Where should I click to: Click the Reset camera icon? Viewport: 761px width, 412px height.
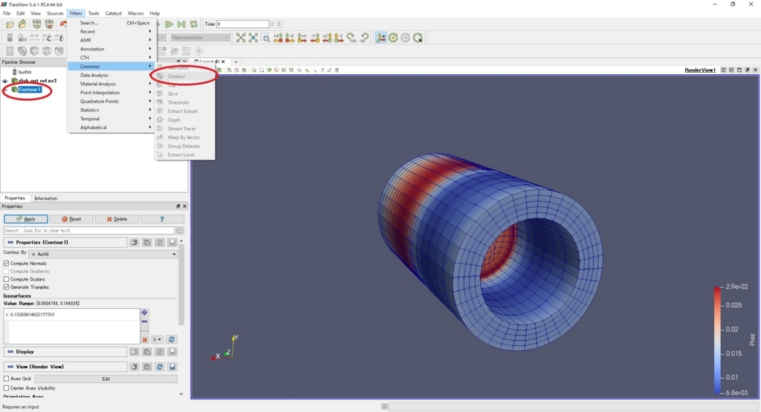pyautogui.click(x=241, y=38)
